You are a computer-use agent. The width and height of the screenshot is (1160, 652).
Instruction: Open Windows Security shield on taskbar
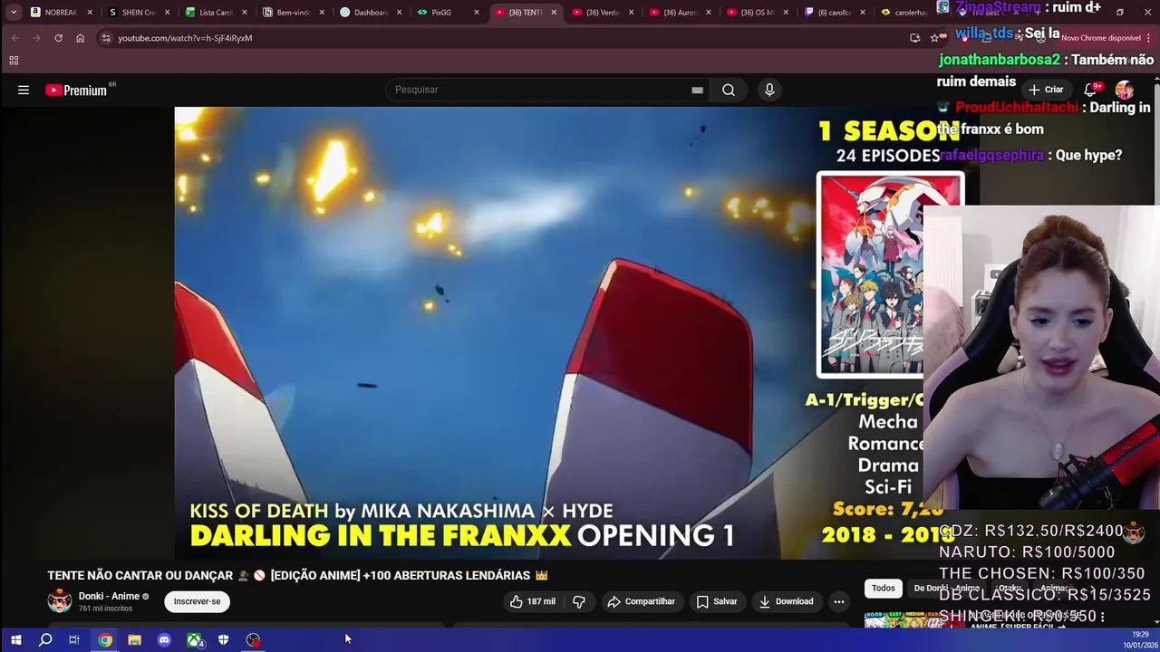coord(224,640)
